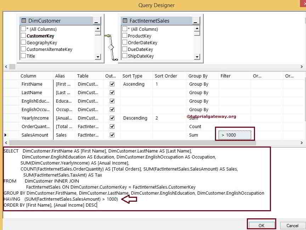The image size is (306, 230).
Task: Click the FactInternetSales table icon
Action: tap(125, 21)
